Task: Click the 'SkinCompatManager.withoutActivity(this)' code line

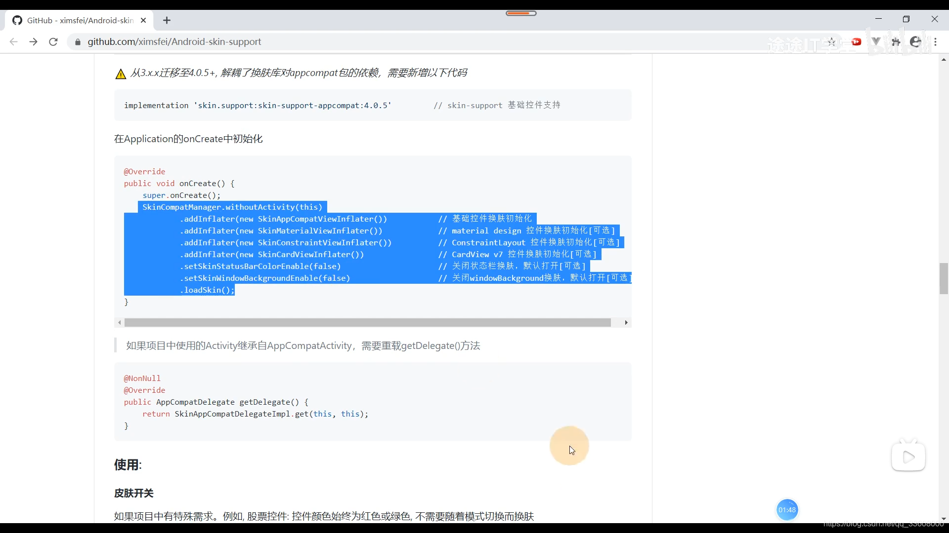Action: [232, 207]
